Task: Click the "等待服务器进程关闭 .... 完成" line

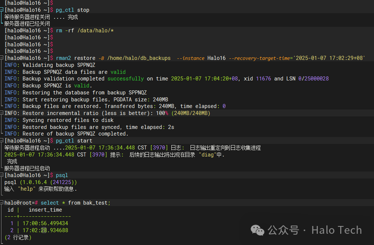Action: [x=41, y=17]
